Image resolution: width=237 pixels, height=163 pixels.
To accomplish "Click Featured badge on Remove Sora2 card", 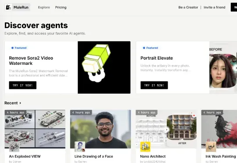I will click(19, 48).
